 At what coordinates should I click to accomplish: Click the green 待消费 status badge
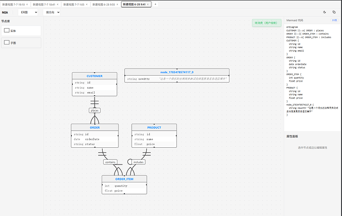pyautogui.click(x=267, y=23)
